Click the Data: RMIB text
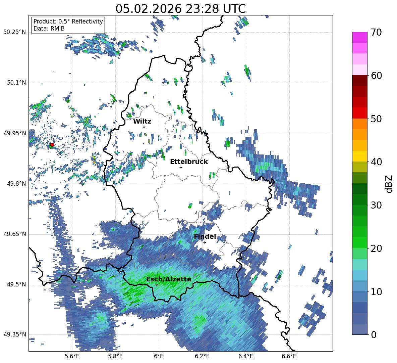This screenshot has height=363, width=397. click(x=49, y=29)
